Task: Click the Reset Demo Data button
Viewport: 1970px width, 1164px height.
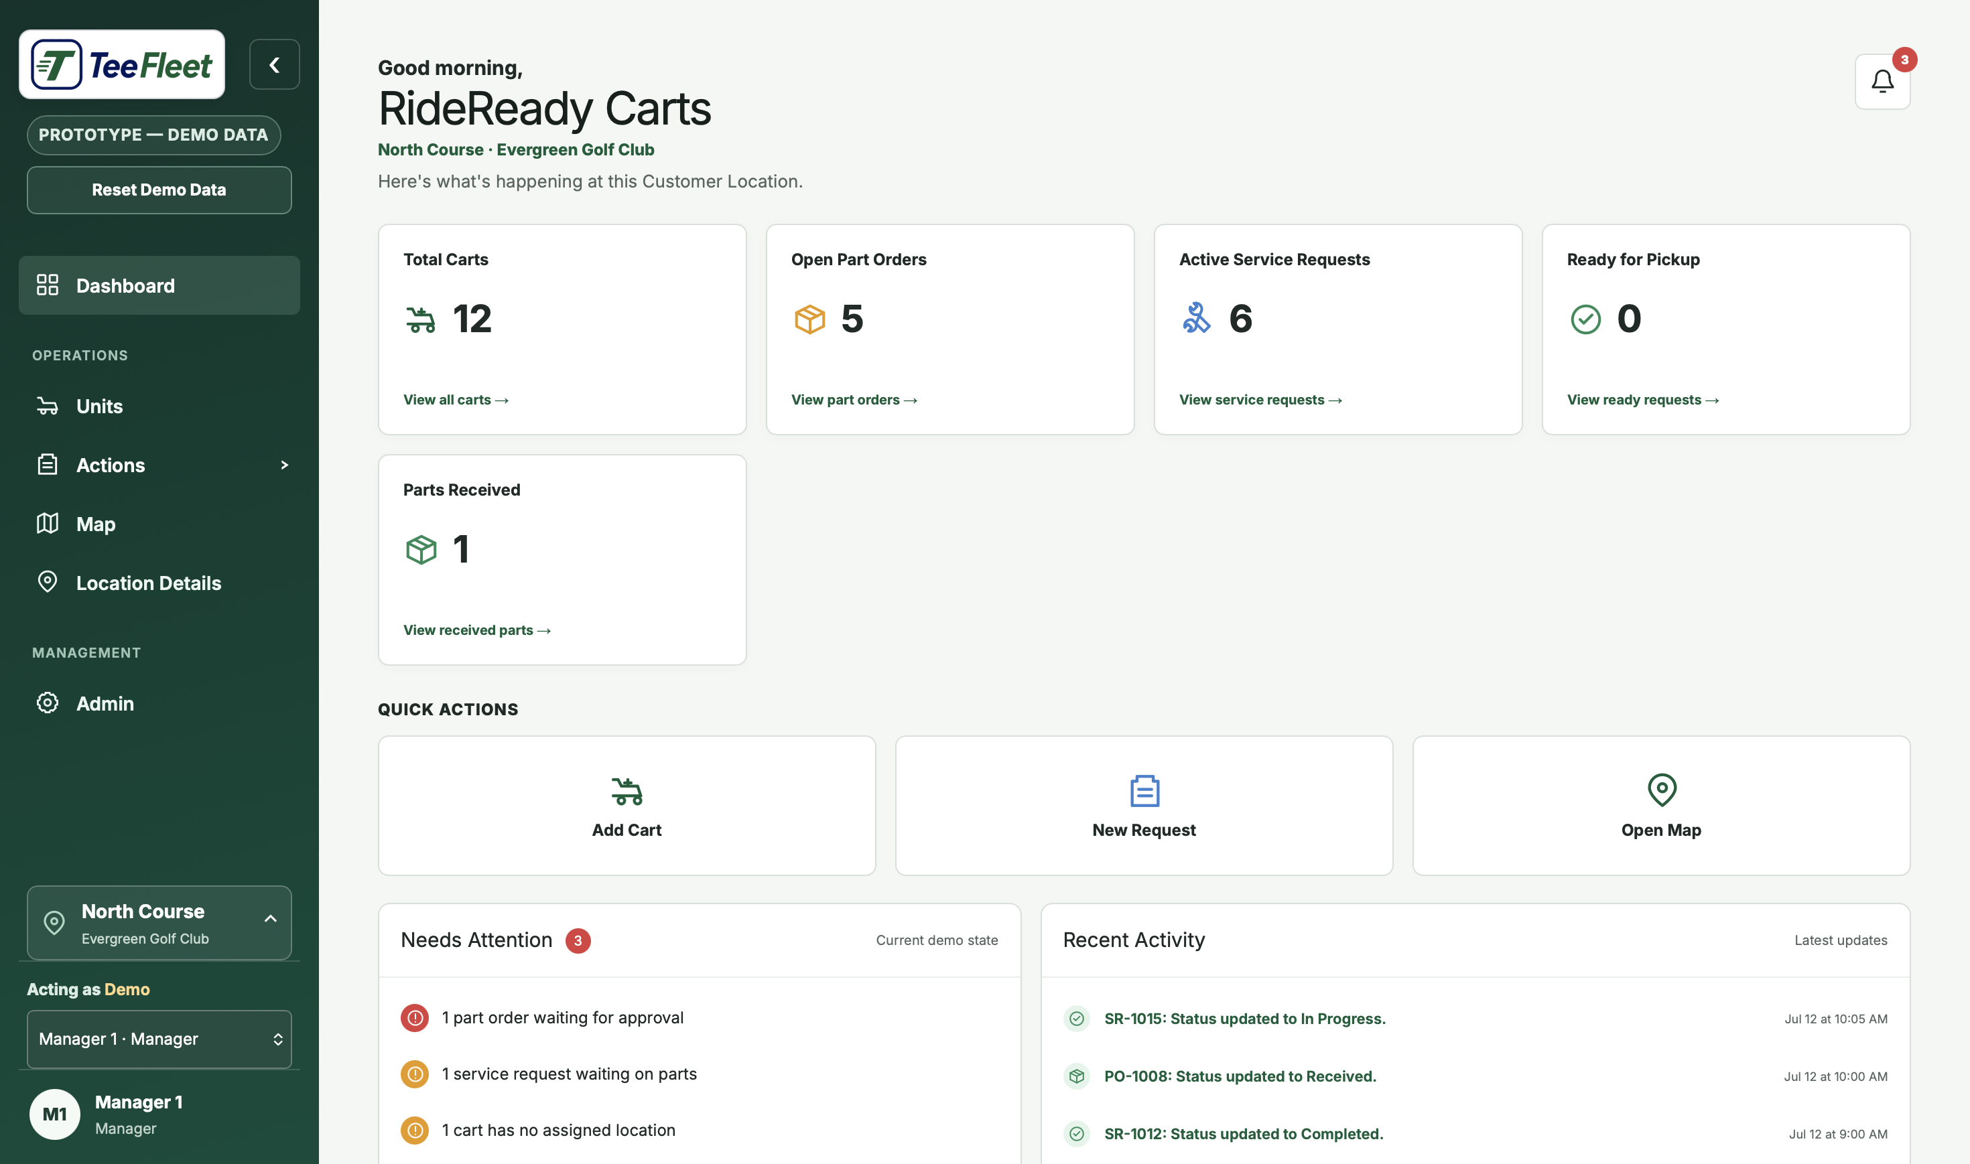Action: coord(159,190)
